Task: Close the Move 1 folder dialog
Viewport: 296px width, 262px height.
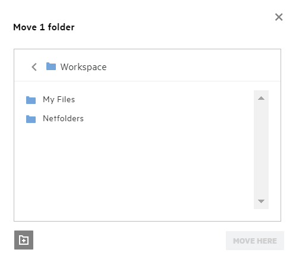Action: click(279, 17)
